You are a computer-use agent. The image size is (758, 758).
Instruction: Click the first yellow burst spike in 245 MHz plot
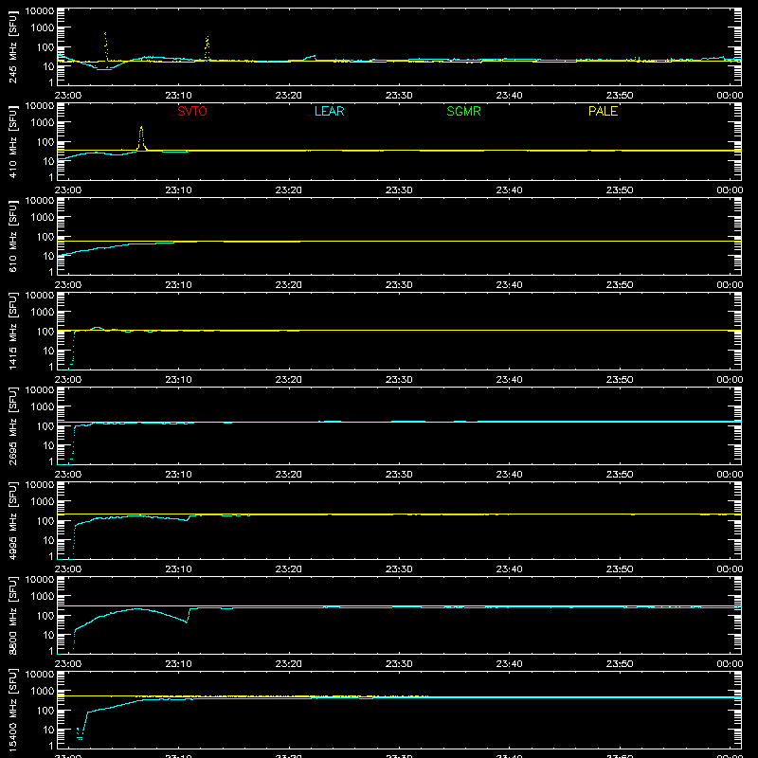pos(106,45)
